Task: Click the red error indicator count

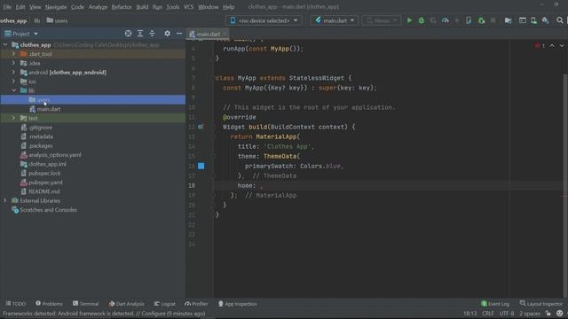Action: click(x=540, y=46)
